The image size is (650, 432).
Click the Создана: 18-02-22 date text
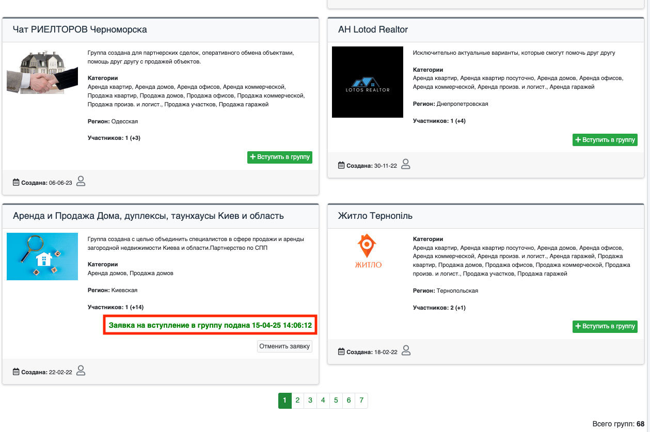tap(372, 353)
